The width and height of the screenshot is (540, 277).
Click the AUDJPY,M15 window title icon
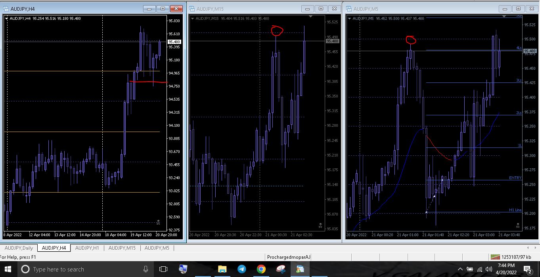(x=192, y=8)
